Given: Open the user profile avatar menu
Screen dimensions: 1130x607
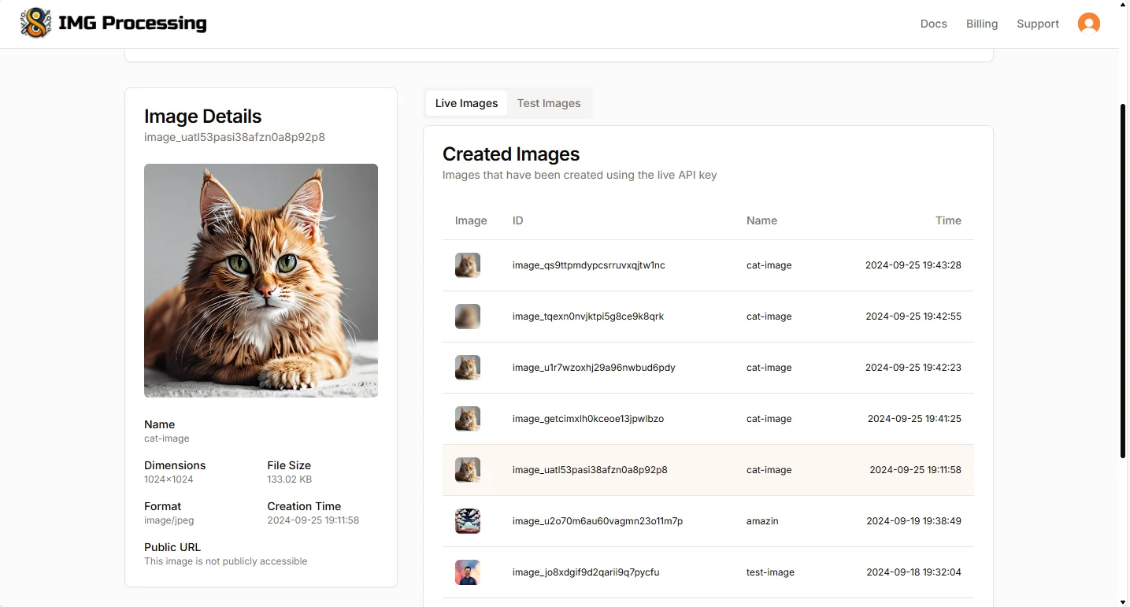Looking at the screenshot, I should coord(1088,24).
